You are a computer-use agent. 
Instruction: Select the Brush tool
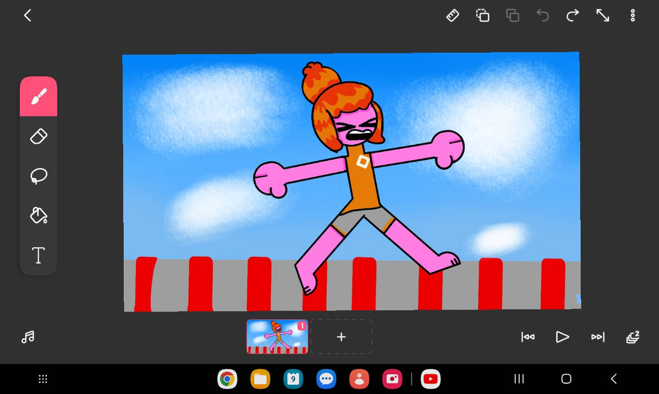tap(38, 96)
